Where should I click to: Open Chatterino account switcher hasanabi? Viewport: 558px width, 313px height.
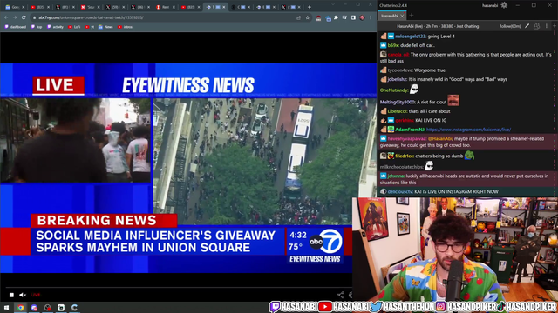(490, 5)
